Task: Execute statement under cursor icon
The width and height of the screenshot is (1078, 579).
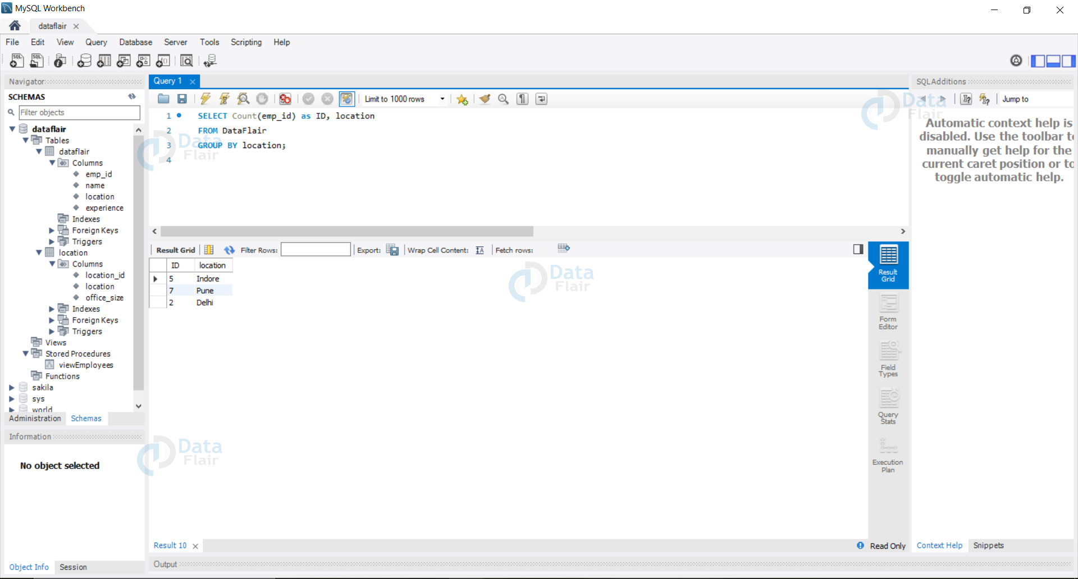Action: point(225,99)
